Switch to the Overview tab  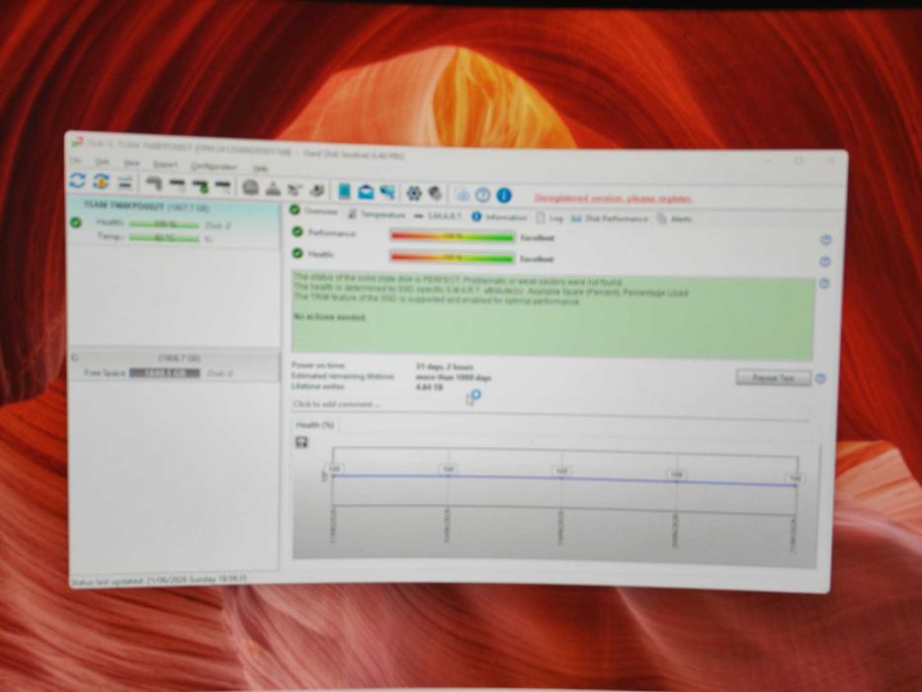point(314,211)
